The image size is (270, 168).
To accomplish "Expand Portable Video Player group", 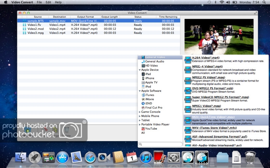I will pos(140,125).
